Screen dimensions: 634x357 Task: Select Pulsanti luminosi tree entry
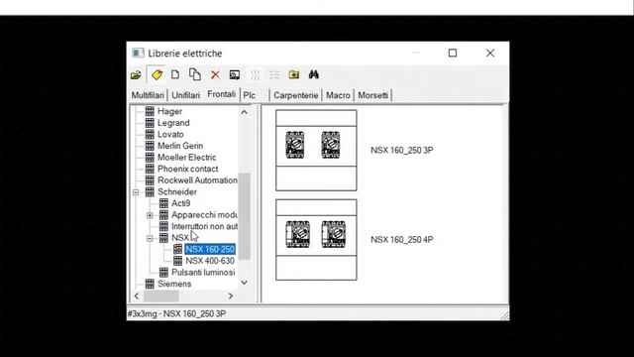coord(203,273)
